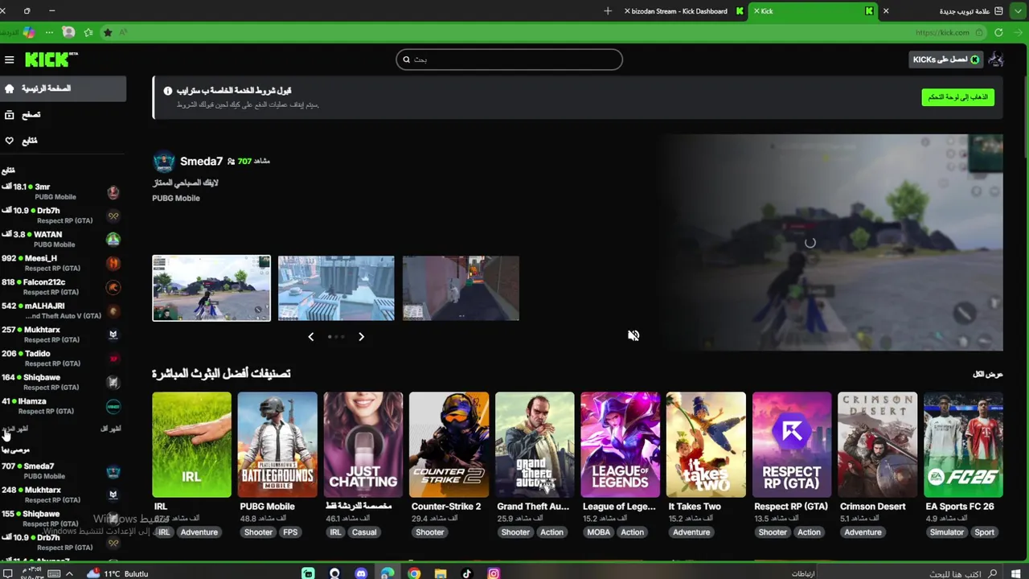
Task: Click the Shooter tag under PUBG Mobile
Action: pos(258,532)
